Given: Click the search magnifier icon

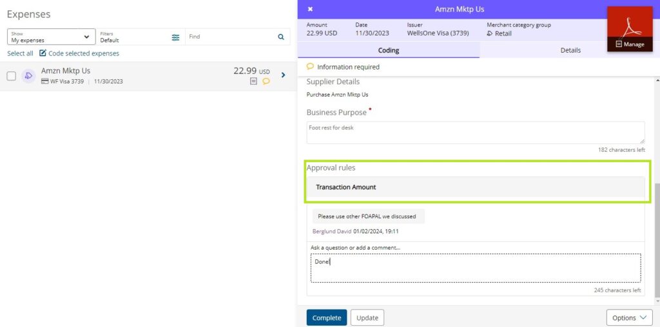Looking at the screenshot, I should pos(280,37).
